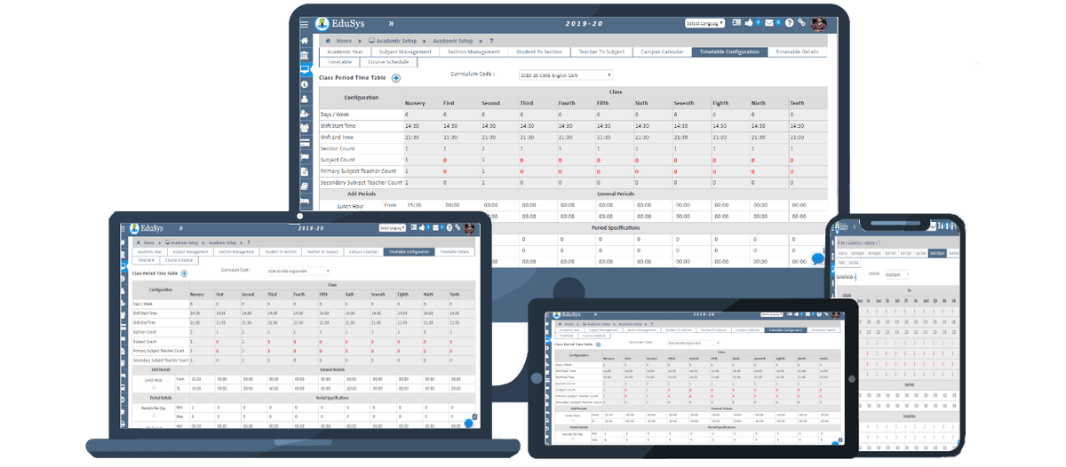The image size is (1066, 467).
Task: Click the Home breadcrumb link on the monitor
Action: click(343, 41)
